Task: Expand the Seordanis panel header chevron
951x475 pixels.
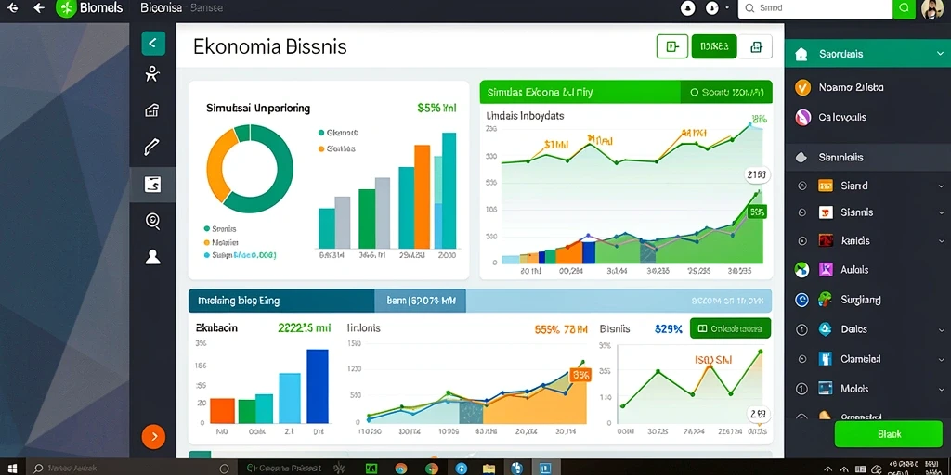Action: click(939, 54)
